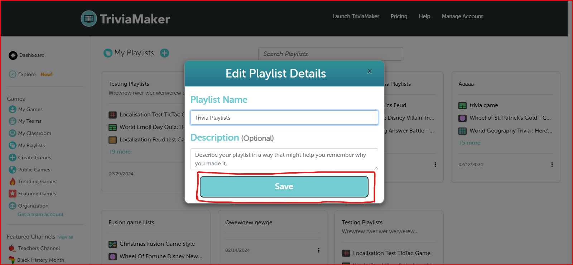
Task: Click the Public Games globe icon
Action: tap(13, 170)
